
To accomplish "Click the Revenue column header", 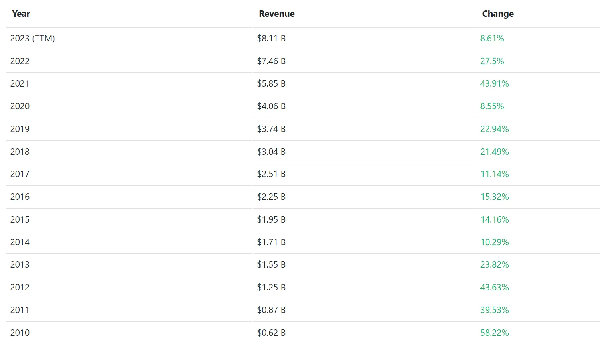I will point(276,14).
